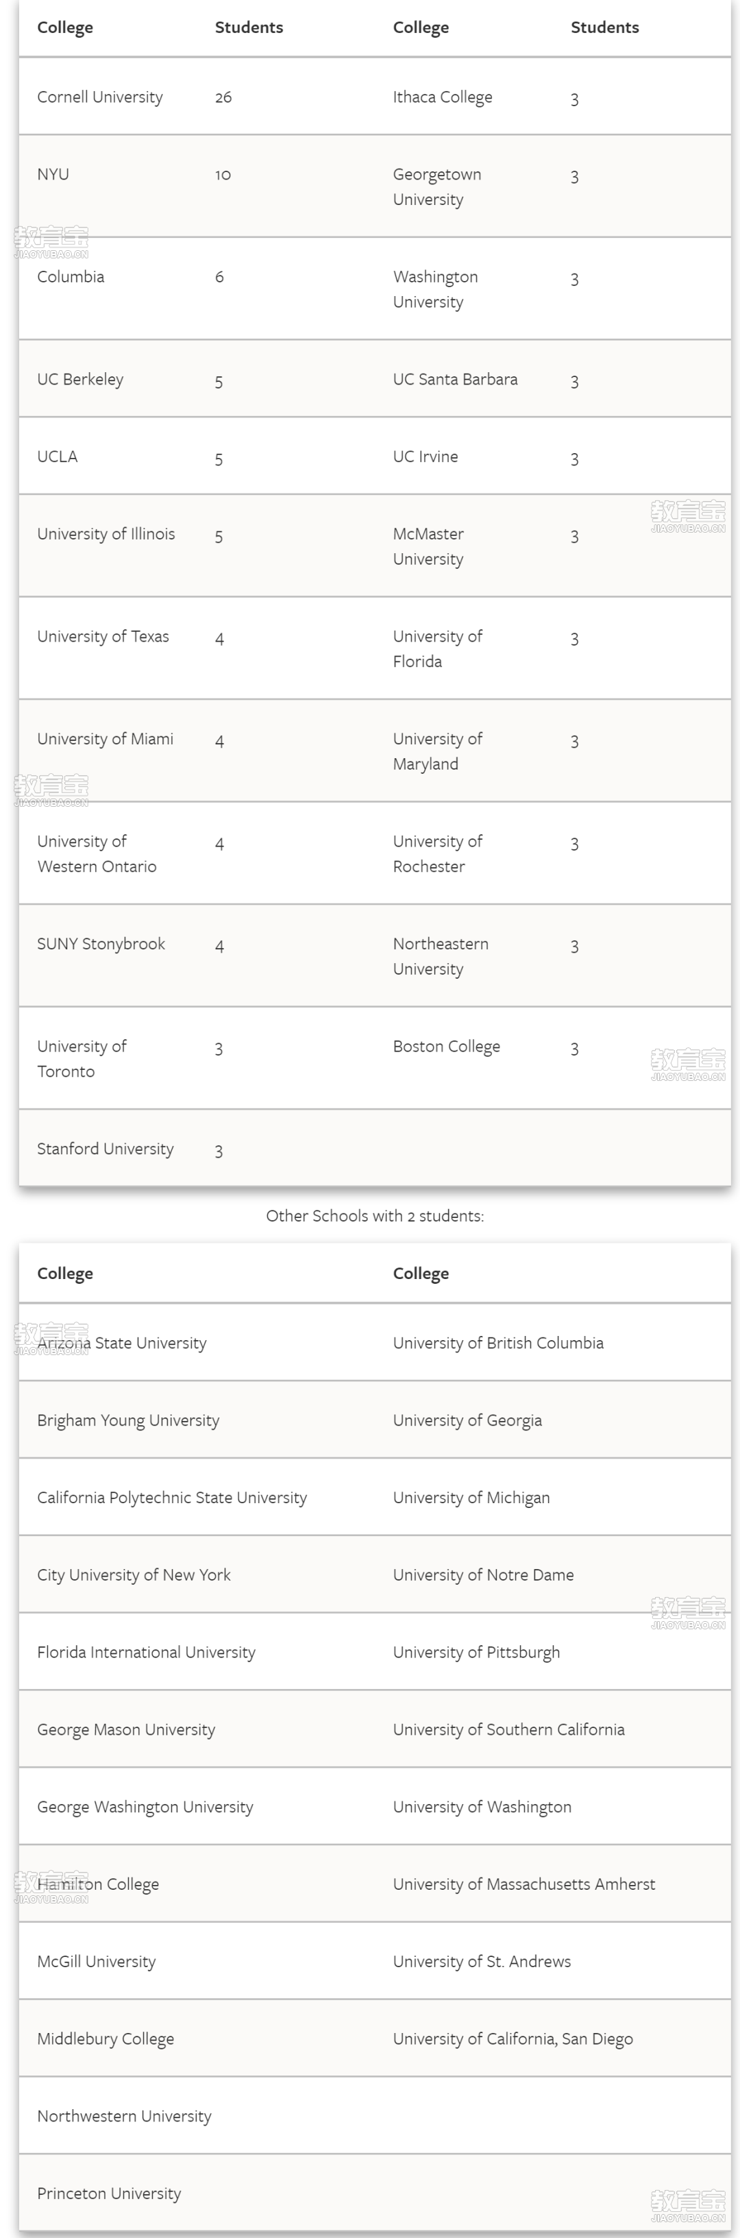Click "Other Schools with 2 students" caption
This screenshot has width=740, height=2238.
[x=374, y=1216]
